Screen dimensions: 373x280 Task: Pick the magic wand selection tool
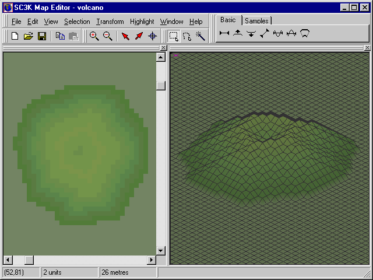pyautogui.click(x=200, y=36)
